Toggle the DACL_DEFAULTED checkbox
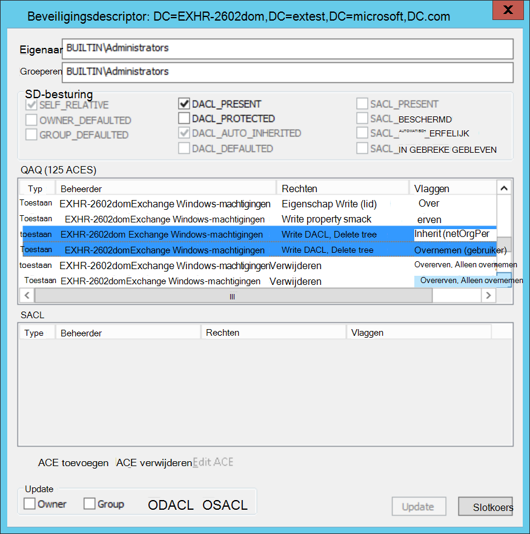This screenshot has width=530, height=534. coord(184,148)
